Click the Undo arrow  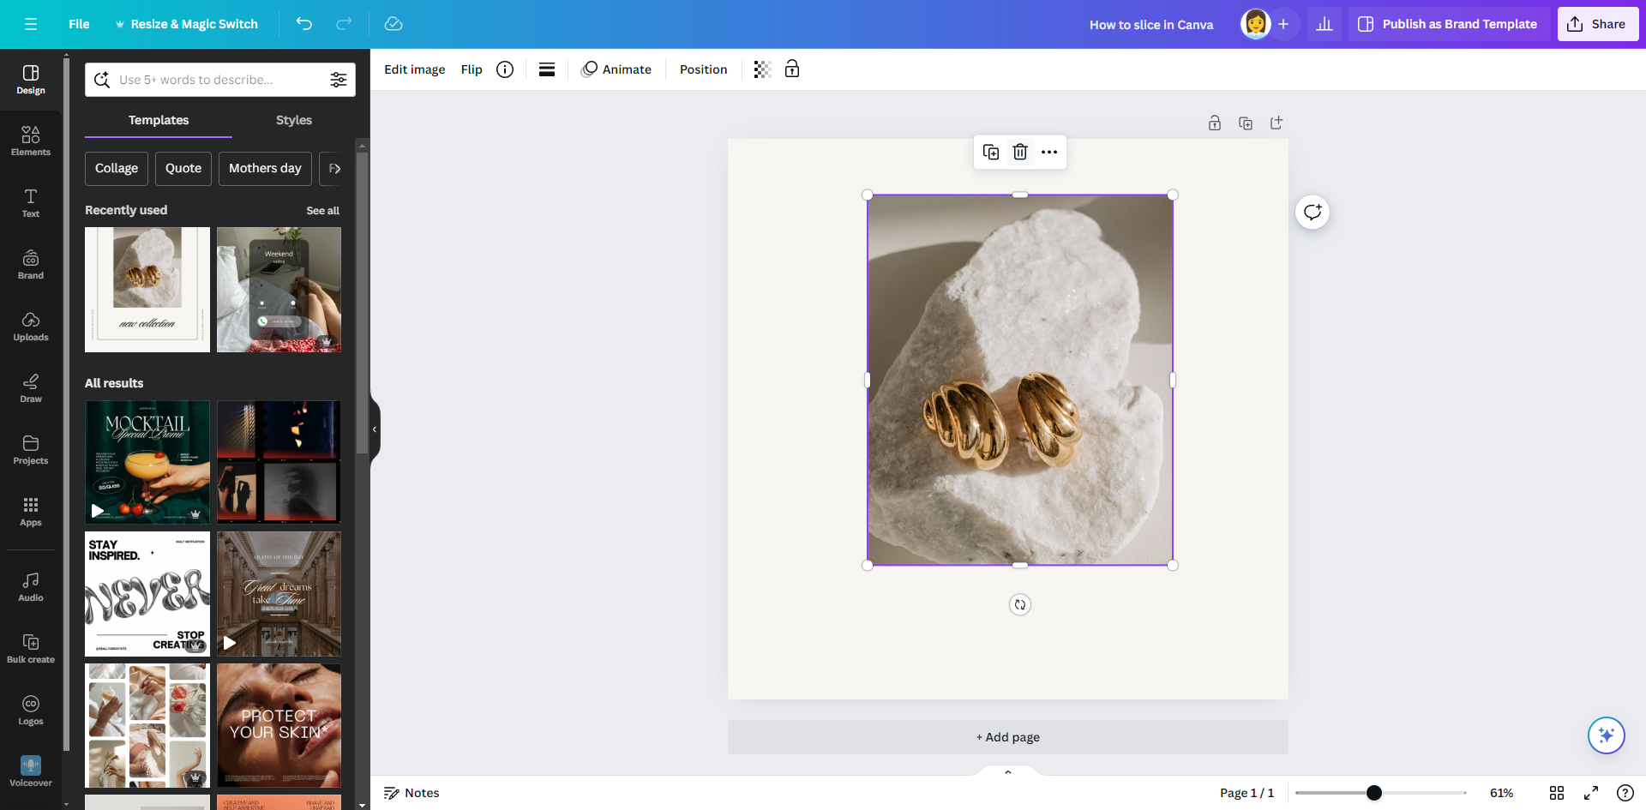[304, 24]
